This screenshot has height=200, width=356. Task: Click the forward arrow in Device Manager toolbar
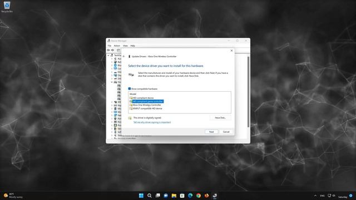coord(112,50)
